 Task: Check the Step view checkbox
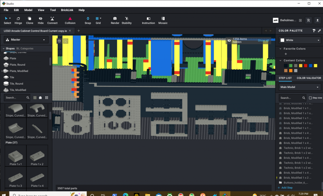[x=310, y=98]
